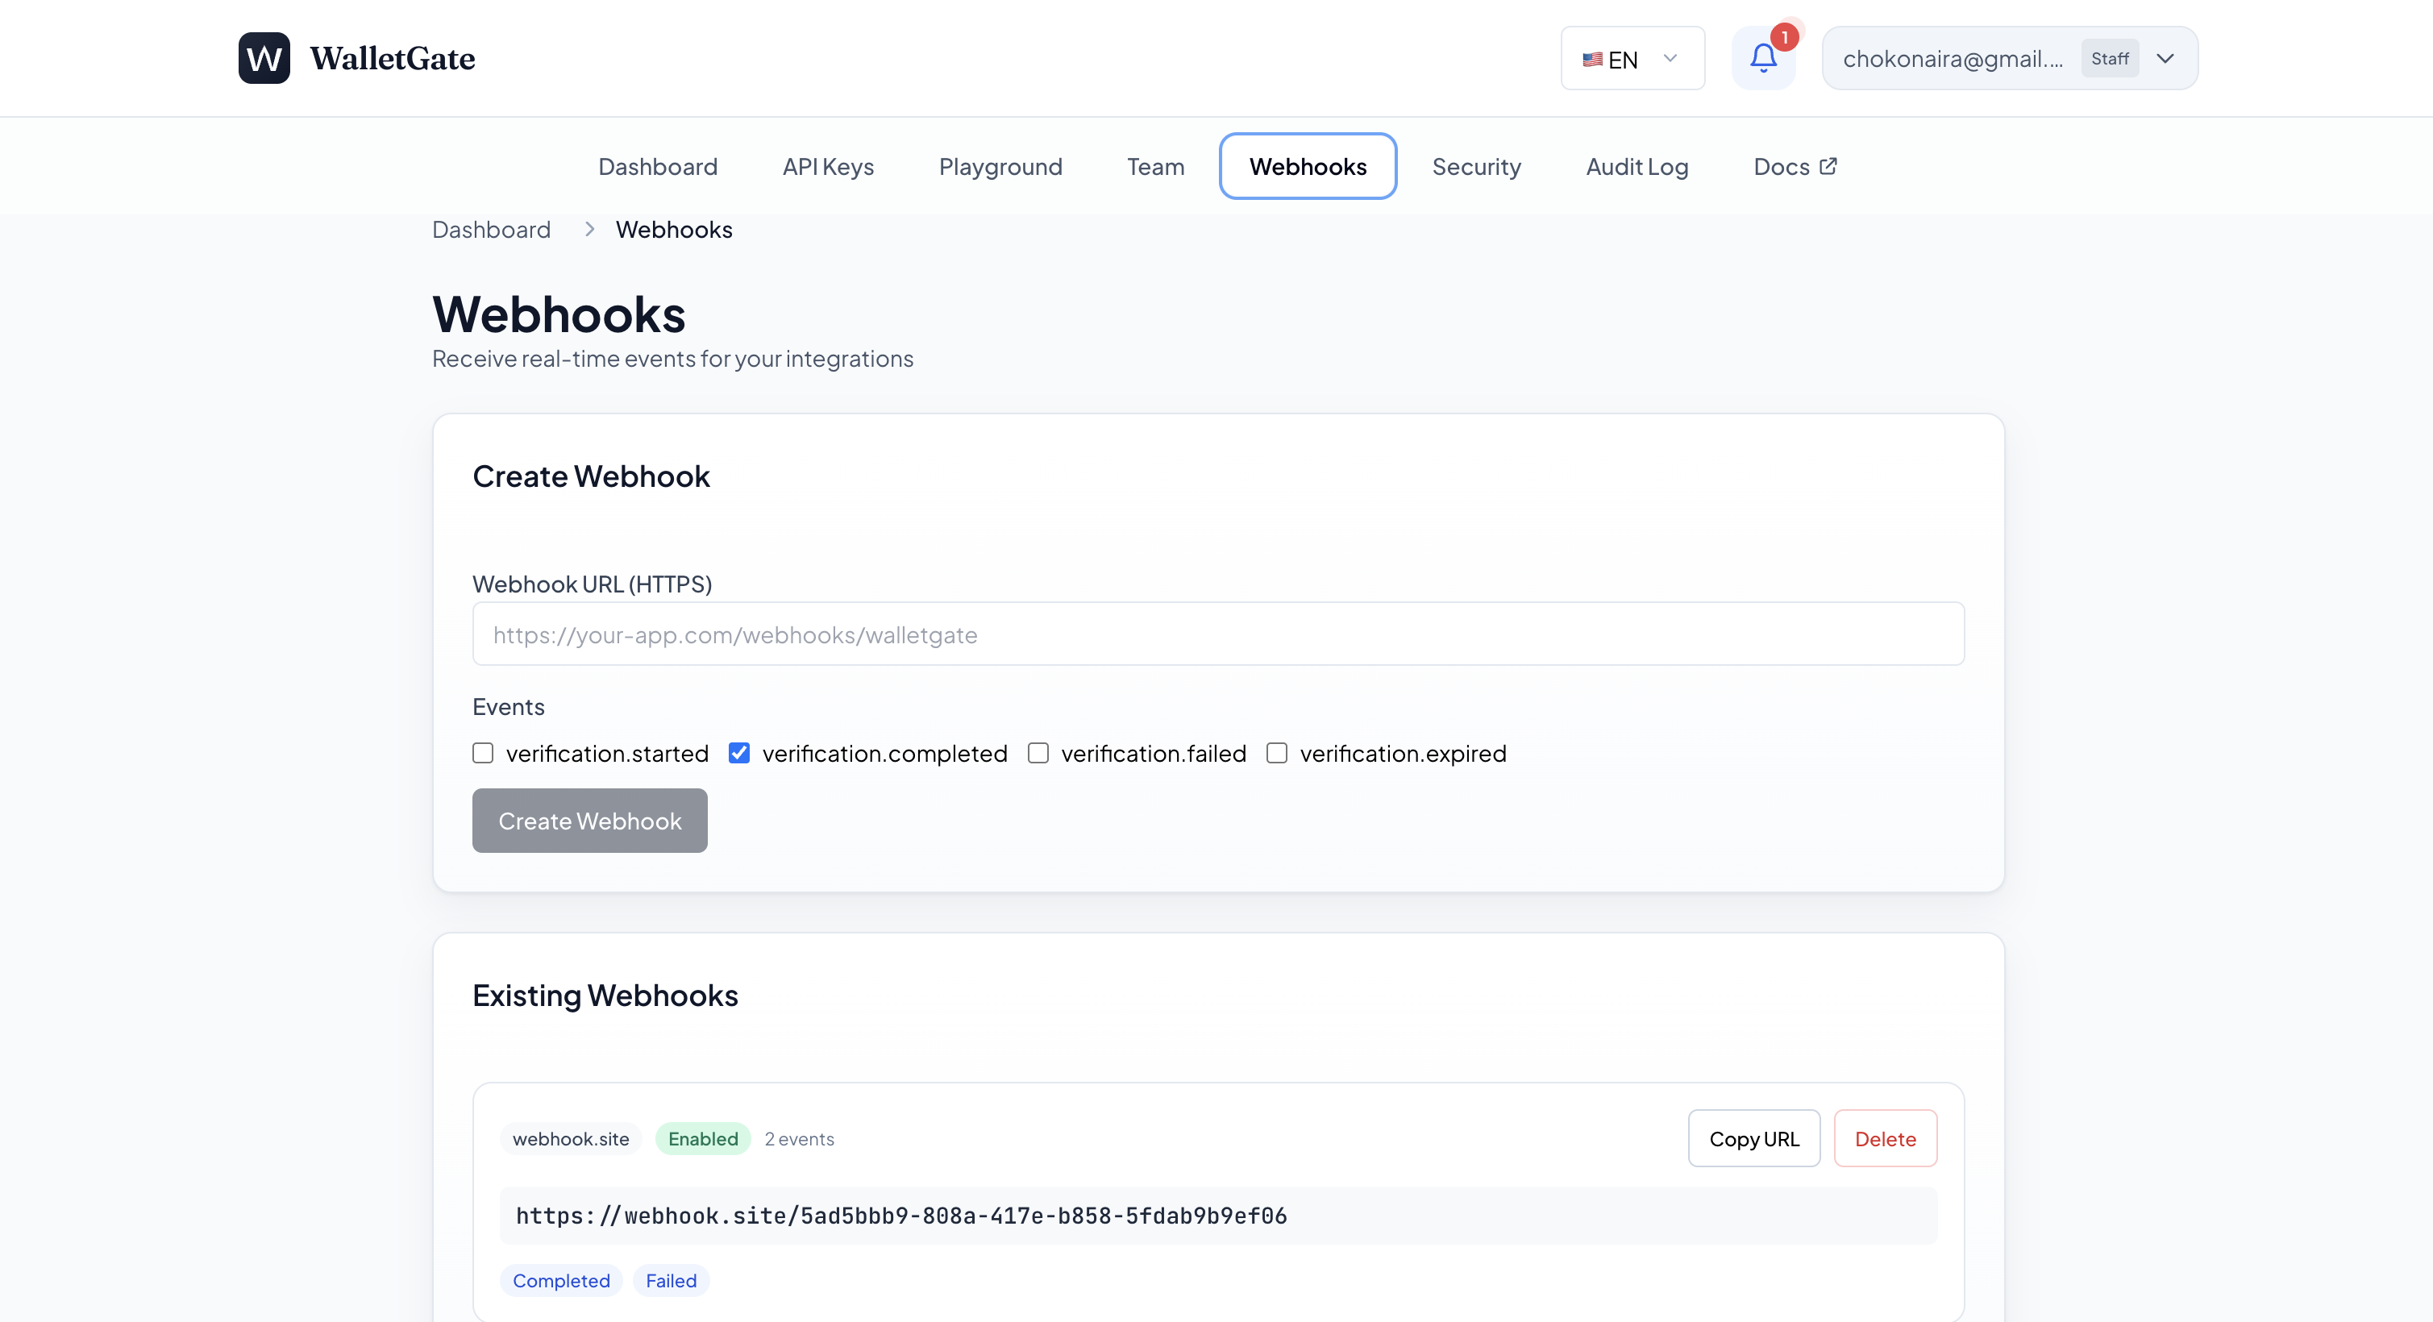Uncheck the verification.completed checkbox
This screenshot has height=1322, width=2433.
tap(739, 753)
